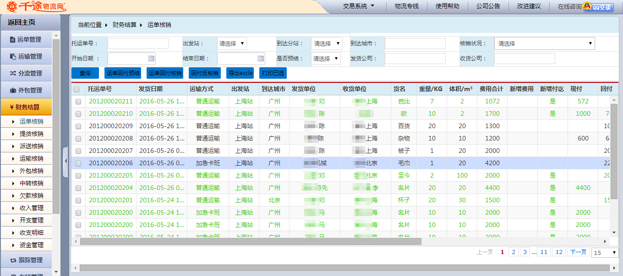Open 公司公告 in the top navigation

[x=488, y=6]
